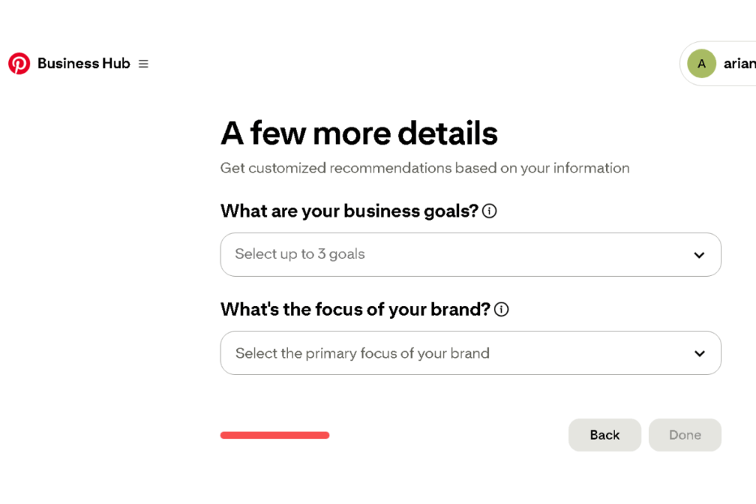Click the Back button
Screen dimensions: 756x504
pos(605,435)
